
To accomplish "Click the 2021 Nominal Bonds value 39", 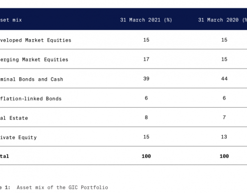I will coord(146,79).
